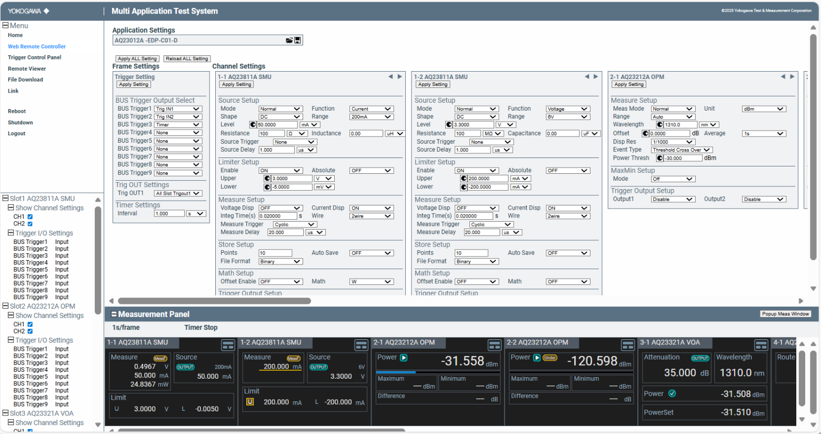Toggle the CH2 checkbox under Slot1 AQ23811A SMU
Image resolution: width=821 pixels, height=434 pixels.
[x=30, y=224]
